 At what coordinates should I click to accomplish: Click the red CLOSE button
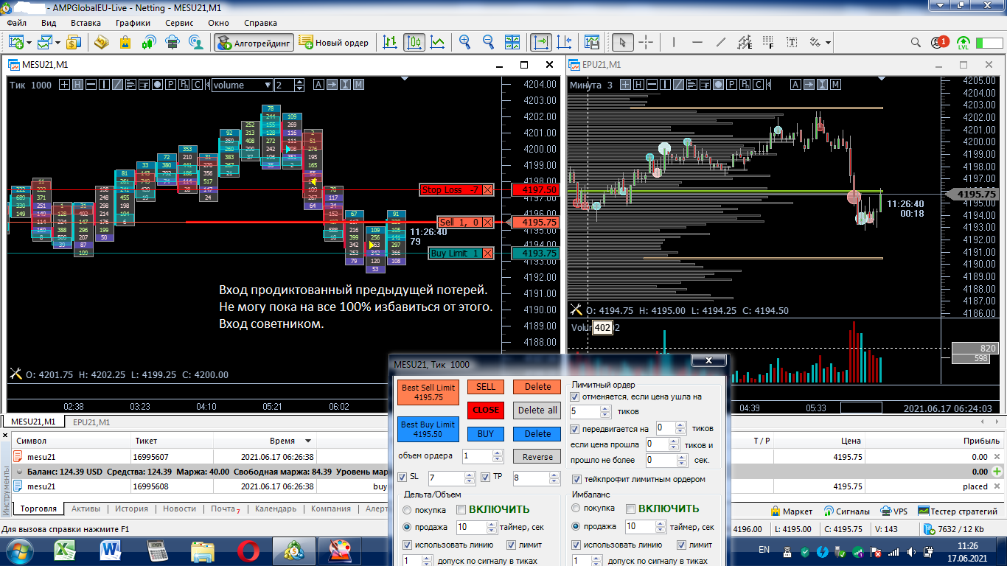[486, 410]
